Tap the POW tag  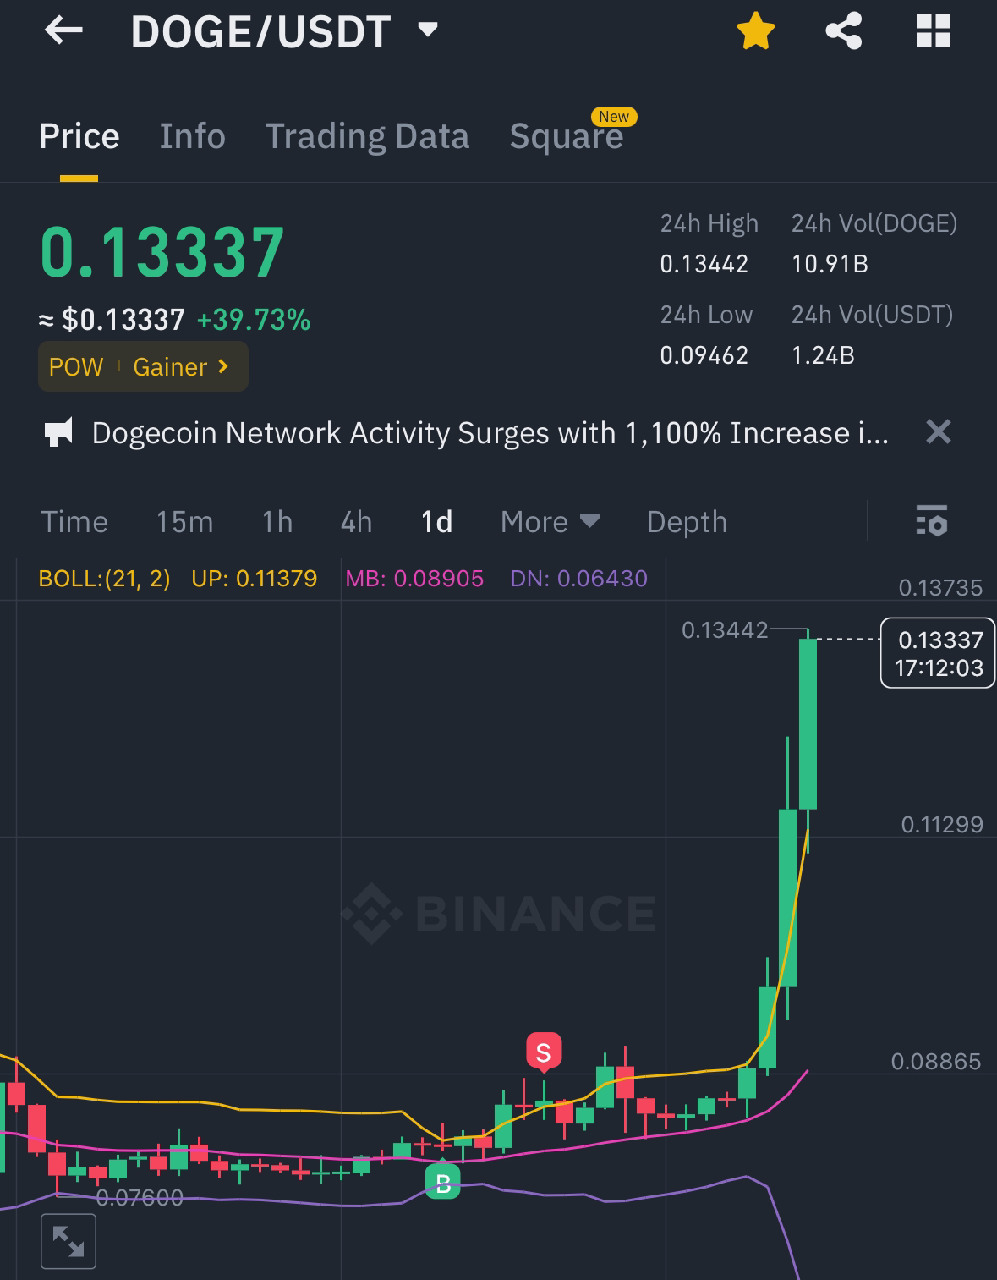pyautogui.click(x=76, y=367)
